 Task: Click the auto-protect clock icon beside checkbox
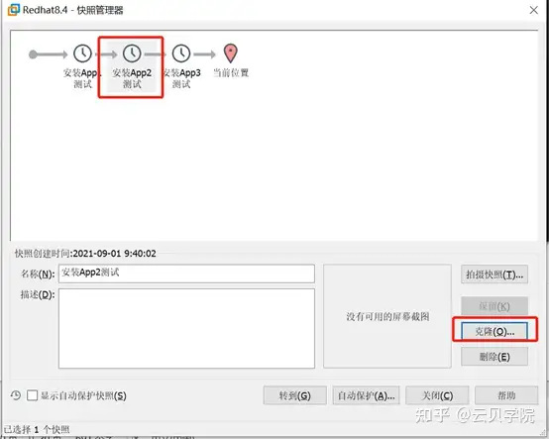[16, 395]
